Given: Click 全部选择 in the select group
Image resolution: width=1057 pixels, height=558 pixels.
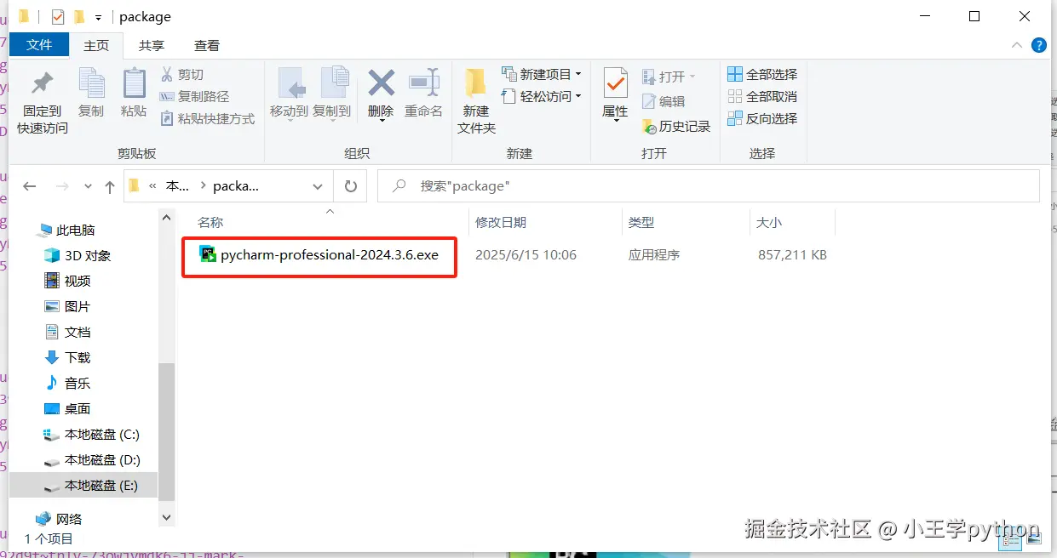Looking at the screenshot, I should click(x=762, y=74).
